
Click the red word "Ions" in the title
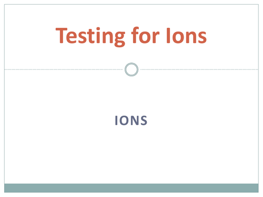click(187, 36)
